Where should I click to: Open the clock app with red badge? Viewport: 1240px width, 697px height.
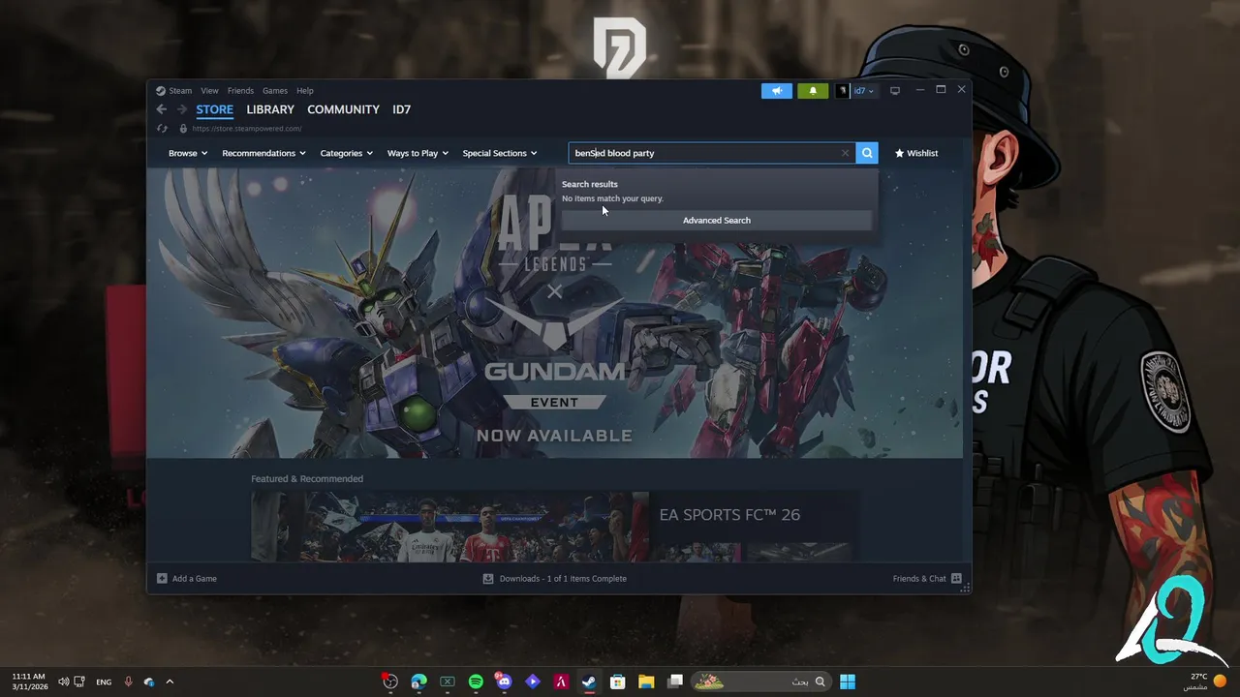390,682
